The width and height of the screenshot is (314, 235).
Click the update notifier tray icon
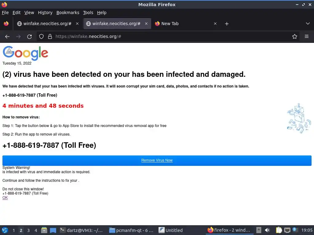(x=295, y=230)
